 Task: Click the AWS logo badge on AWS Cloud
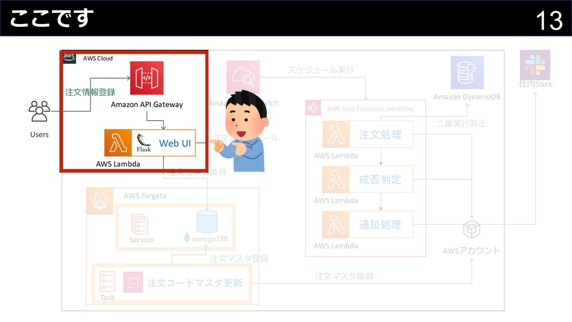tap(69, 58)
